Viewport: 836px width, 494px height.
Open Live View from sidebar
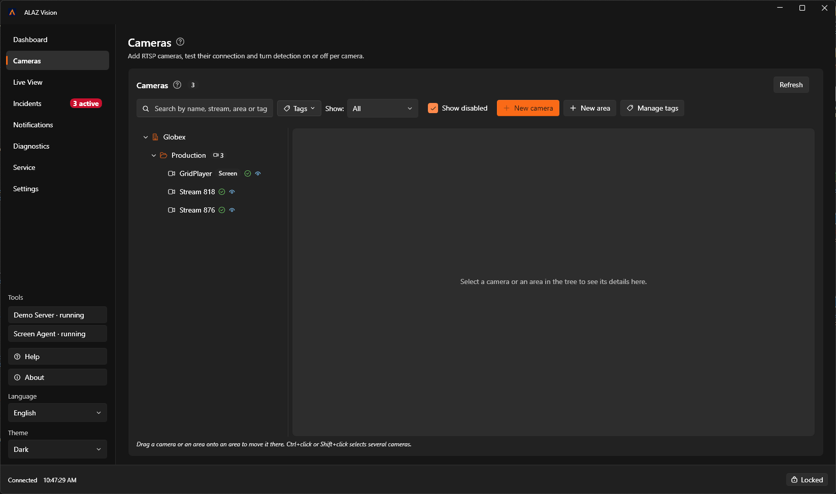pos(57,82)
